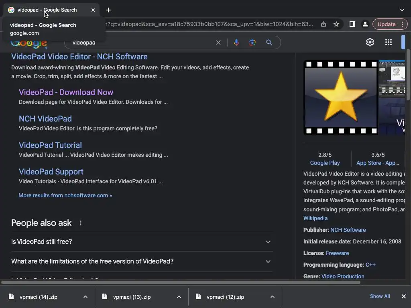
Task: Click the Freeware license link
Action: 337,253
